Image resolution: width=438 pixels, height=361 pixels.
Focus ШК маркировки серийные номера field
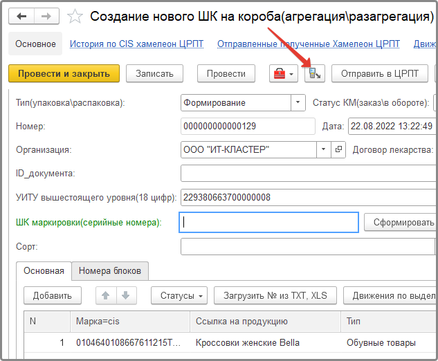pos(268,222)
